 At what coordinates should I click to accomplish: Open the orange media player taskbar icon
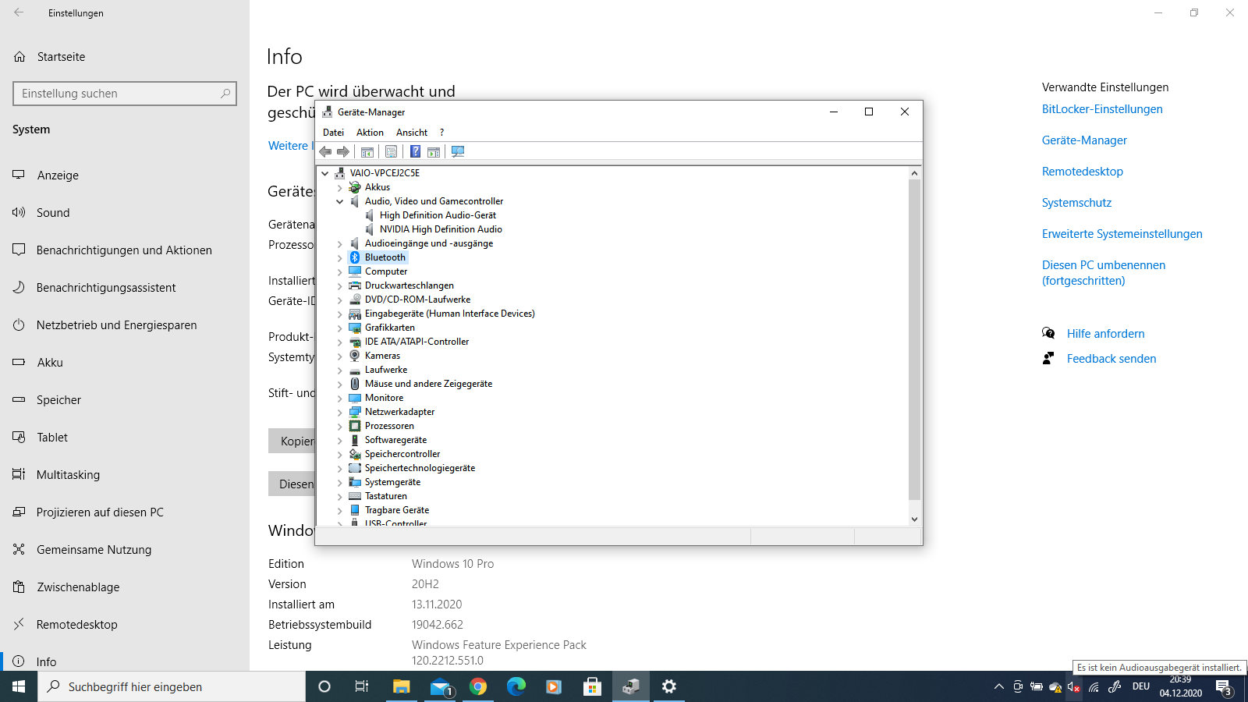tap(554, 686)
